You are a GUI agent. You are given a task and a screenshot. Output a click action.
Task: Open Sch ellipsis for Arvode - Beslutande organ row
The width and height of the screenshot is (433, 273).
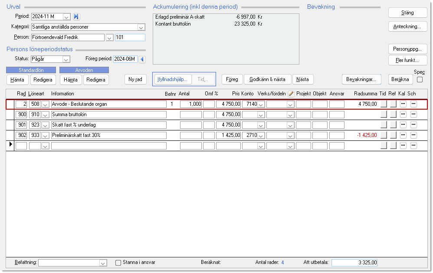click(x=413, y=104)
